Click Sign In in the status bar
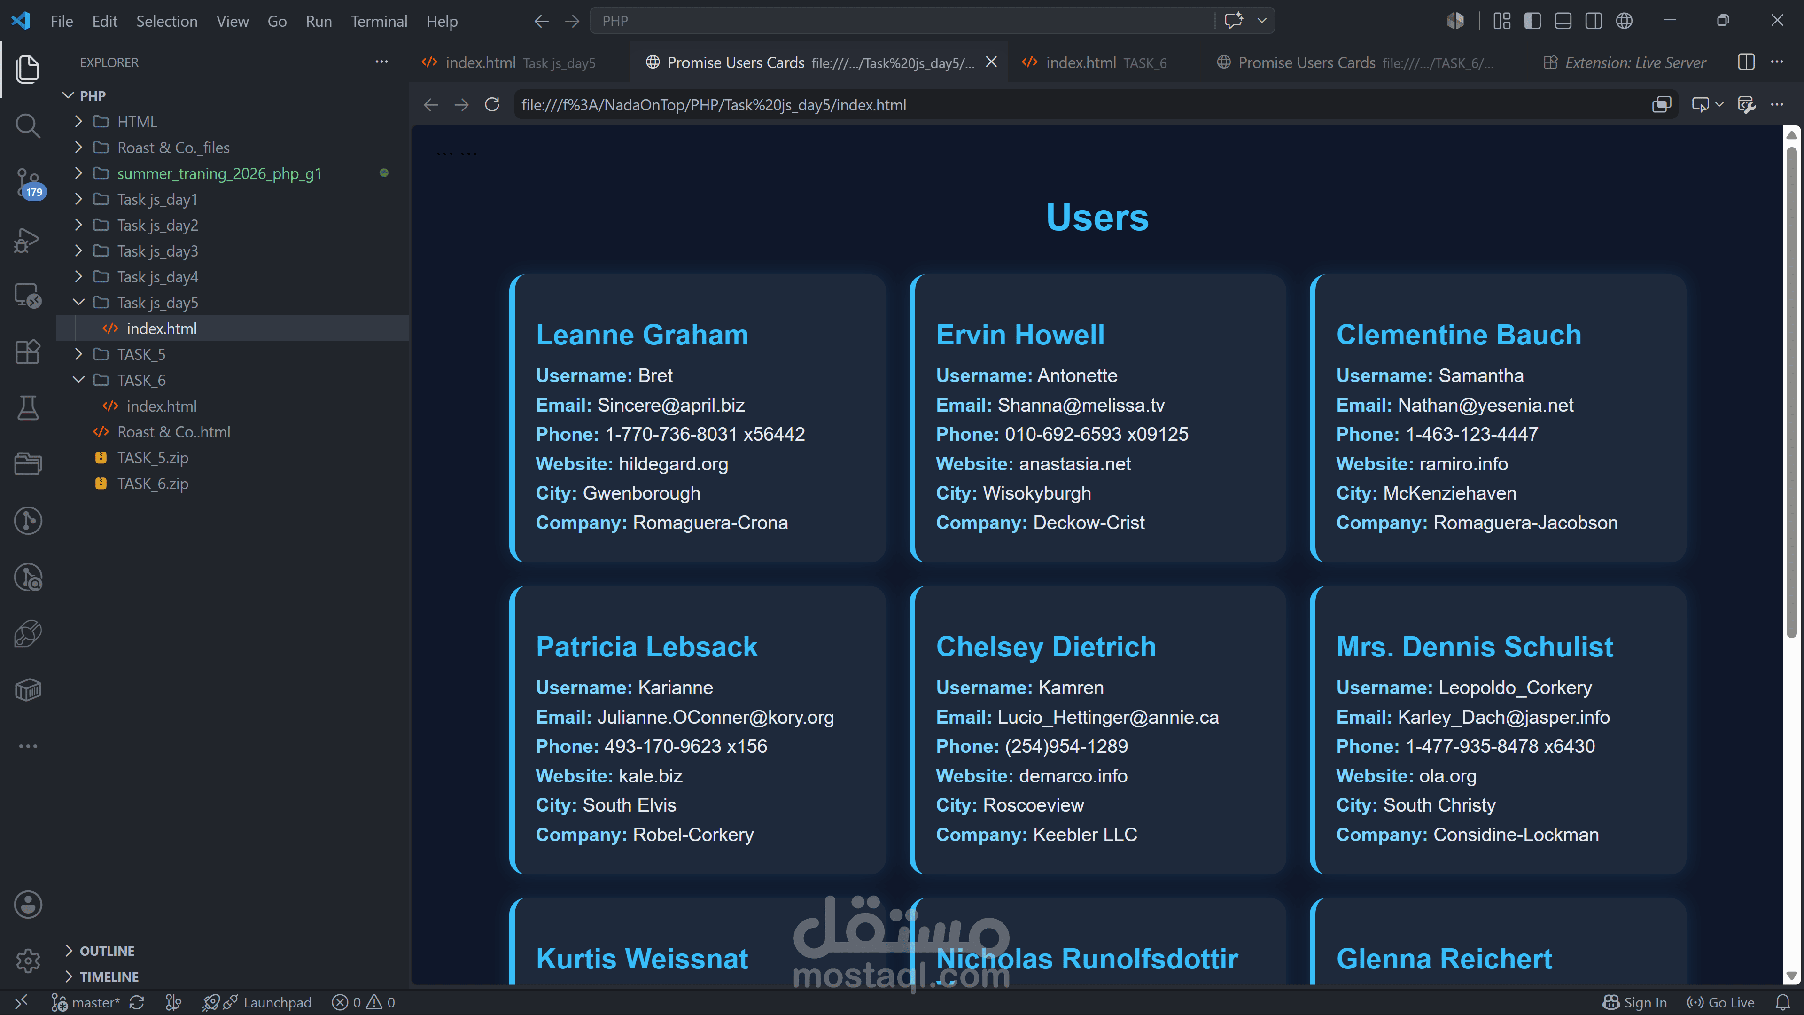The height and width of the screenshot is (1015, 1804). tap(1635, 1002)
